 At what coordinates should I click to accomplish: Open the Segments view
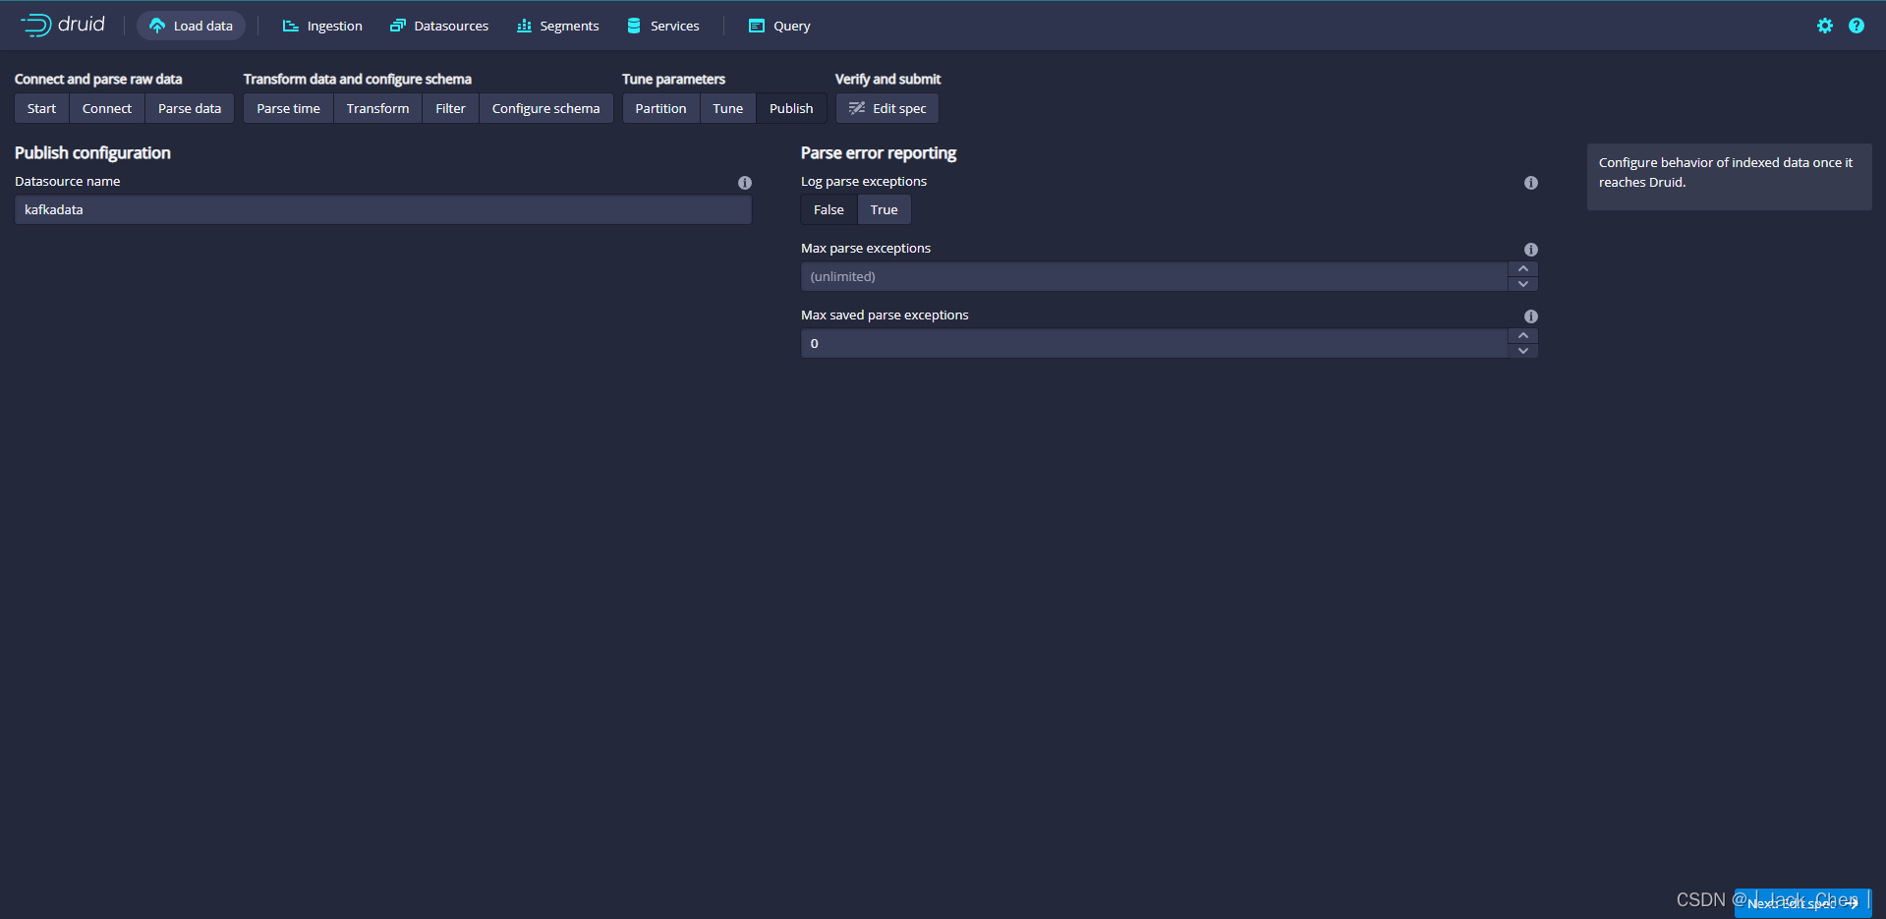[558, 26]
